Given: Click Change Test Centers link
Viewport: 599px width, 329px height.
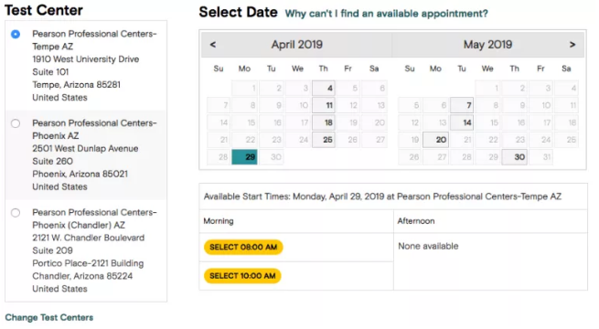Looking at the screenshot, I should [x=48, y=317].
